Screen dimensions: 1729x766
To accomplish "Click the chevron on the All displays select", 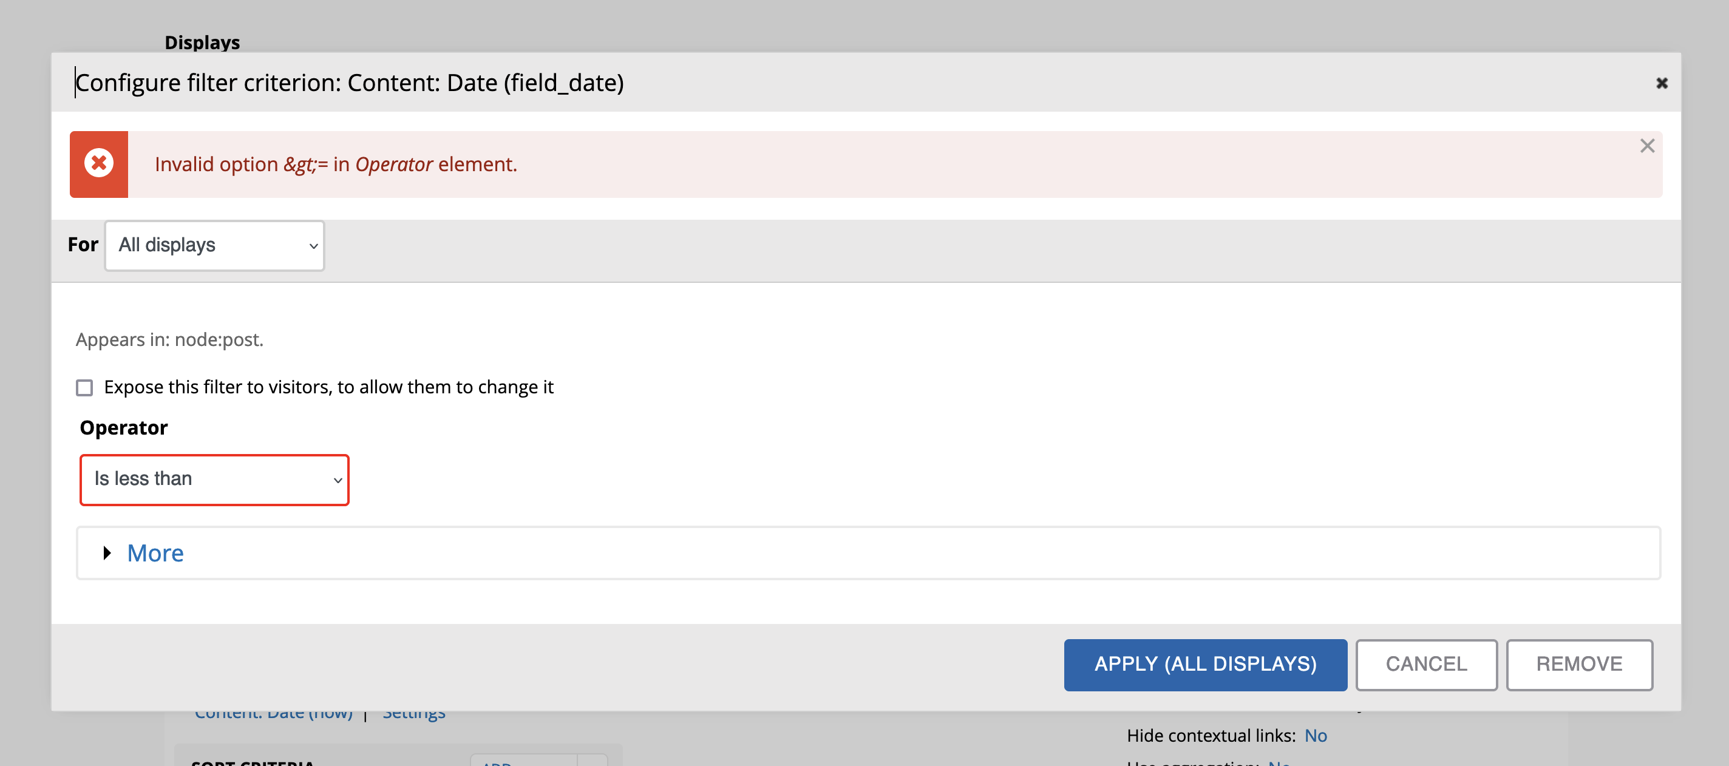I will (312, 246).
